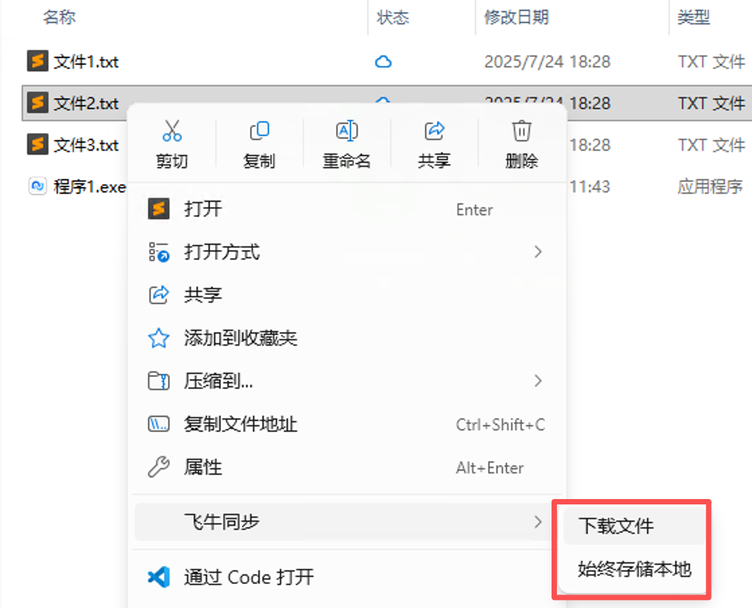This screenshot has width=752, height=608.
Task: Click the Copy (复制) icon
Action: [260, 131]
